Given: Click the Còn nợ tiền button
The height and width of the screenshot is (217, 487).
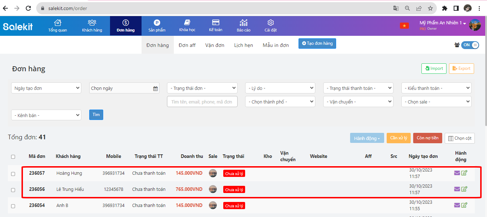Looking at the screenshot, I should tap(427, 138).
